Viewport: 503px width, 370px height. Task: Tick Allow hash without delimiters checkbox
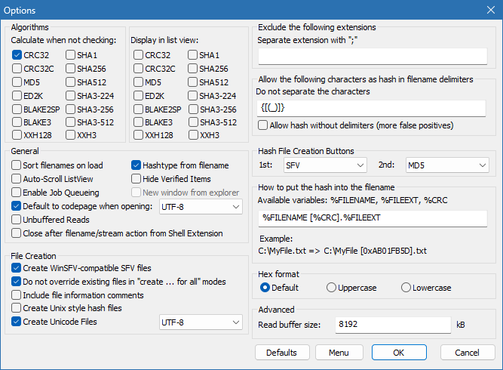[x=263, y=125]
